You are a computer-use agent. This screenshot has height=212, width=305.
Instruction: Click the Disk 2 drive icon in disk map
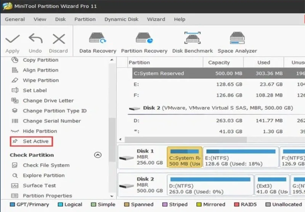[127, 186]
